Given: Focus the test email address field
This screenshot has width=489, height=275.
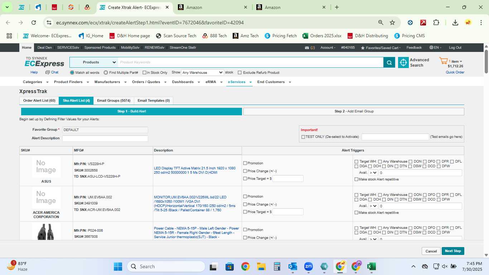Looking at the screenshot, I should pyautogui.click(x=395, y=137).
